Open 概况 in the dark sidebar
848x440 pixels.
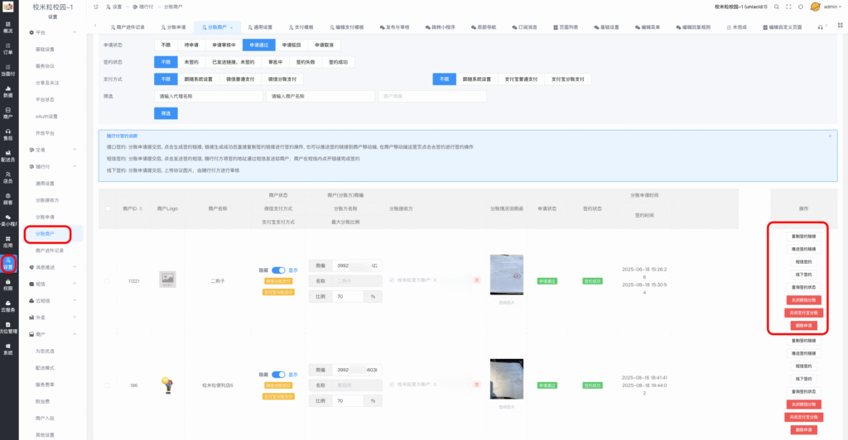tap(8, 27)
